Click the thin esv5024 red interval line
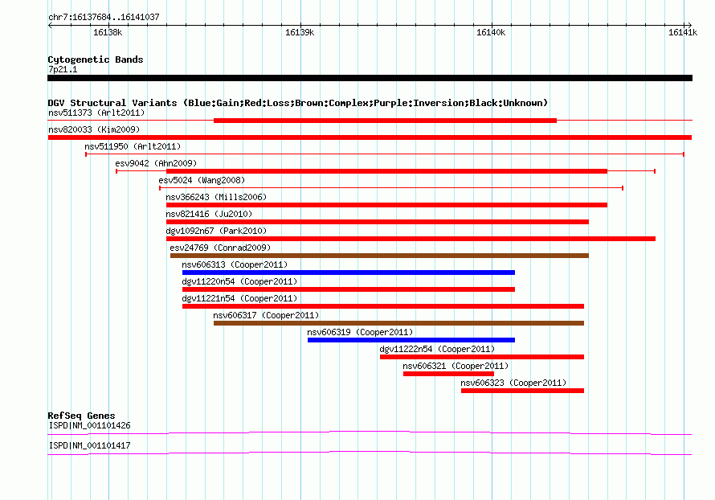Viewport: 715px width, 500px height. pyautogui.click(x=391, y=188)
